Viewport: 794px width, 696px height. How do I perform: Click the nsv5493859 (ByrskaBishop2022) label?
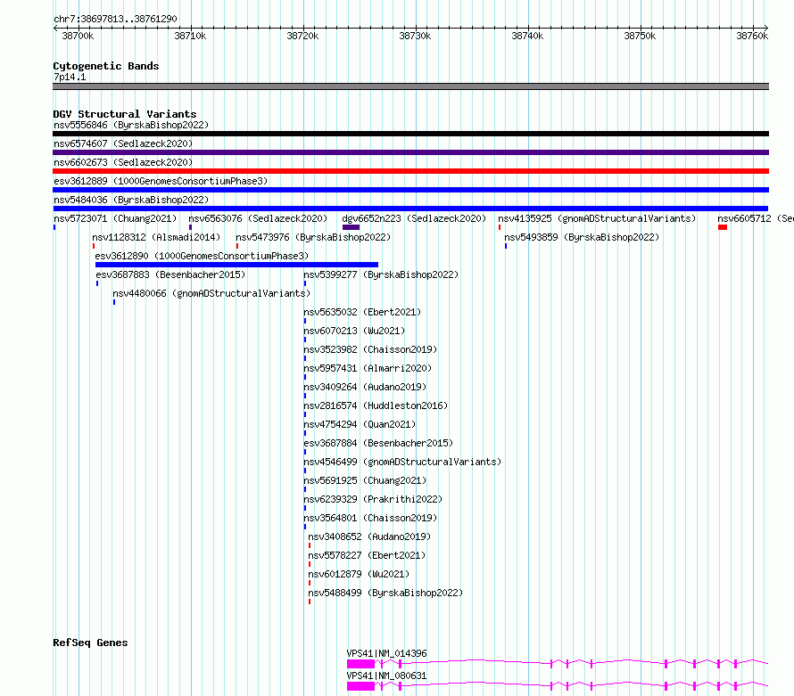point(582,237)
